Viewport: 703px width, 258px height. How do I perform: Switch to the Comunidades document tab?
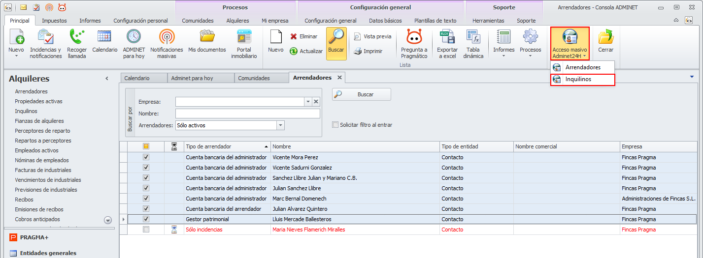[x=254, y=78]
